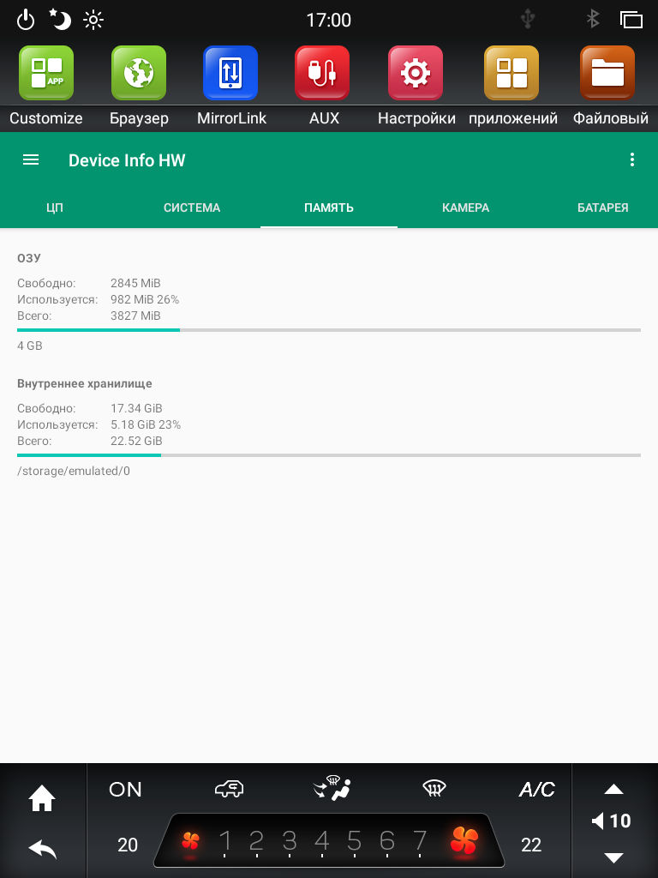Open the AUX input app
This screenshot has height=878, width=658.
[322, 73]
